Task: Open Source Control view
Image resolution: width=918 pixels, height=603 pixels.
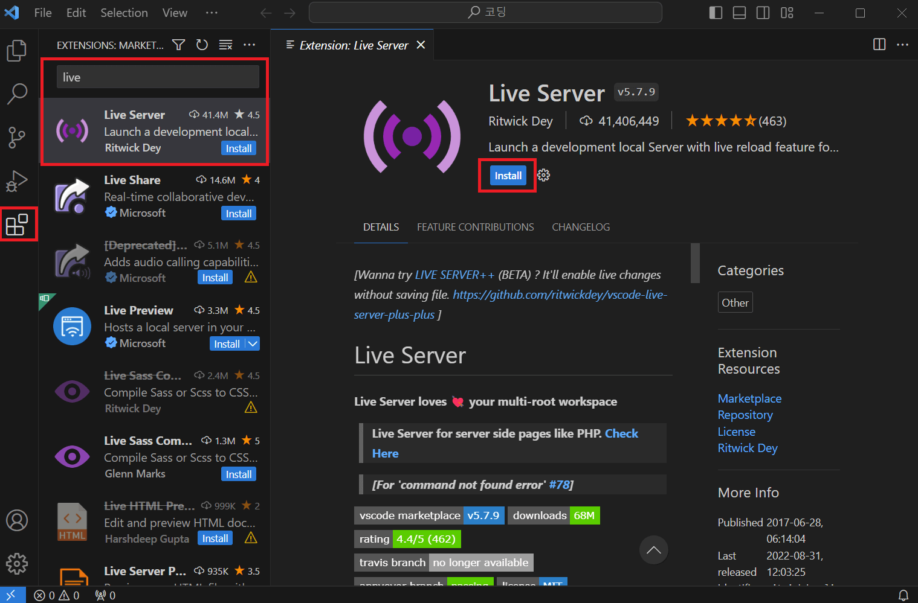Action: (x=17, y=138)
